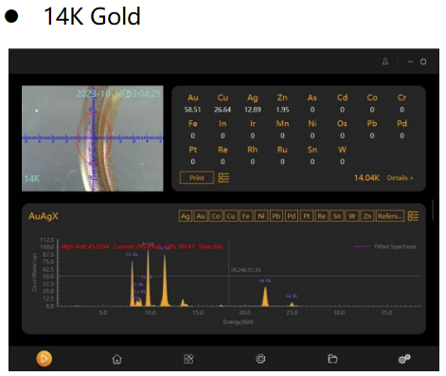The height and width of the screenshot is (376, 446).
Task: Open the settings gears icon in bottom bar
Action: point(404,359)
